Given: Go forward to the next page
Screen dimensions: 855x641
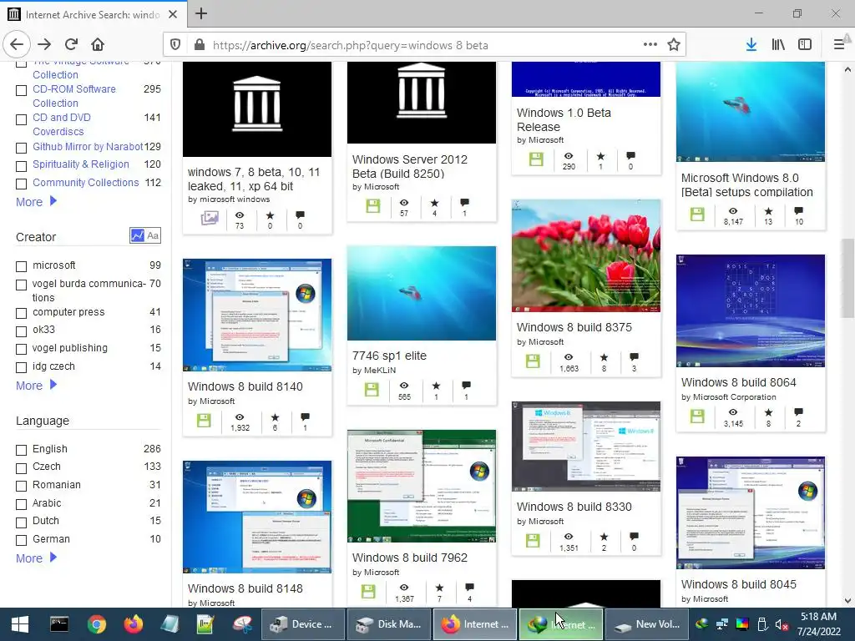Looking at the screenshot, I should [44, 45].
